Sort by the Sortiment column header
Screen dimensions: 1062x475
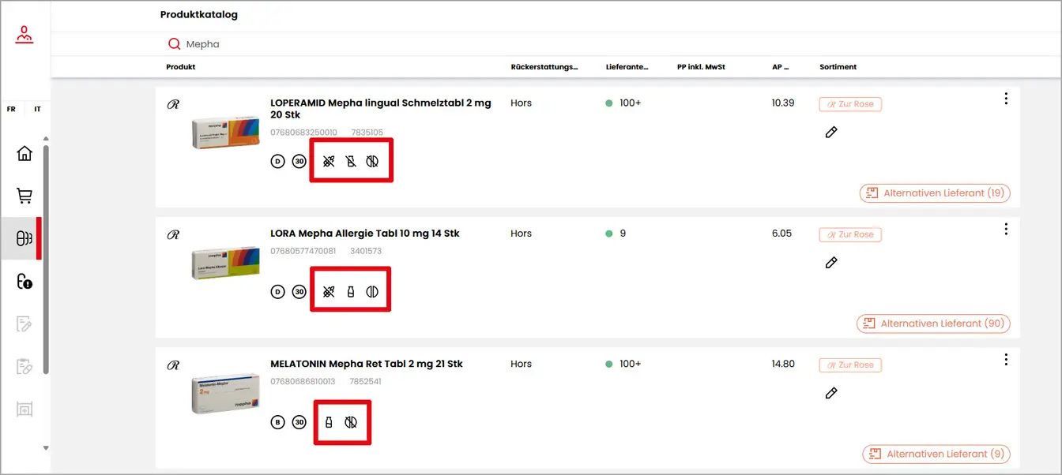(x=838, y=67)
